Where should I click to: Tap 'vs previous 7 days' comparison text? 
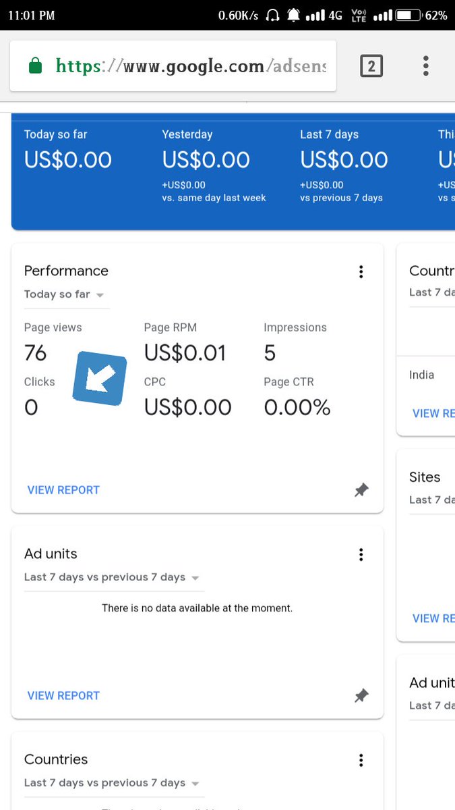pyautogui.click(x=341, y=198)
